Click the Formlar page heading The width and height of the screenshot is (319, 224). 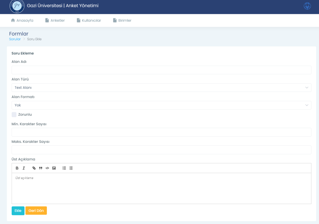[19, 34]
